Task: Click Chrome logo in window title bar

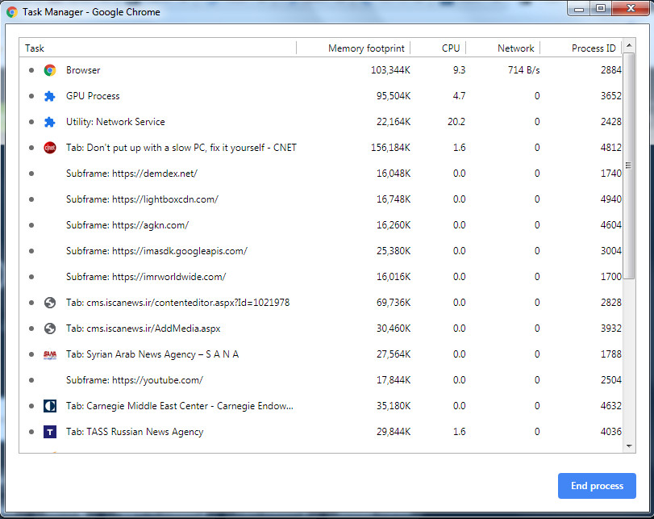Action: click(11, 12)
